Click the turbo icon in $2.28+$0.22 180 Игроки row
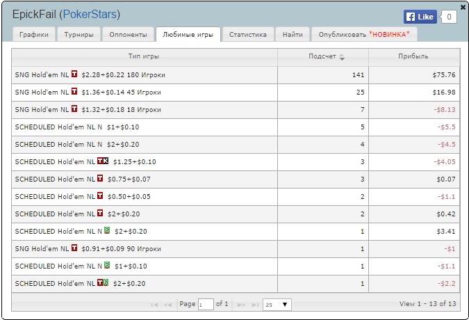 tap(74, 74)
